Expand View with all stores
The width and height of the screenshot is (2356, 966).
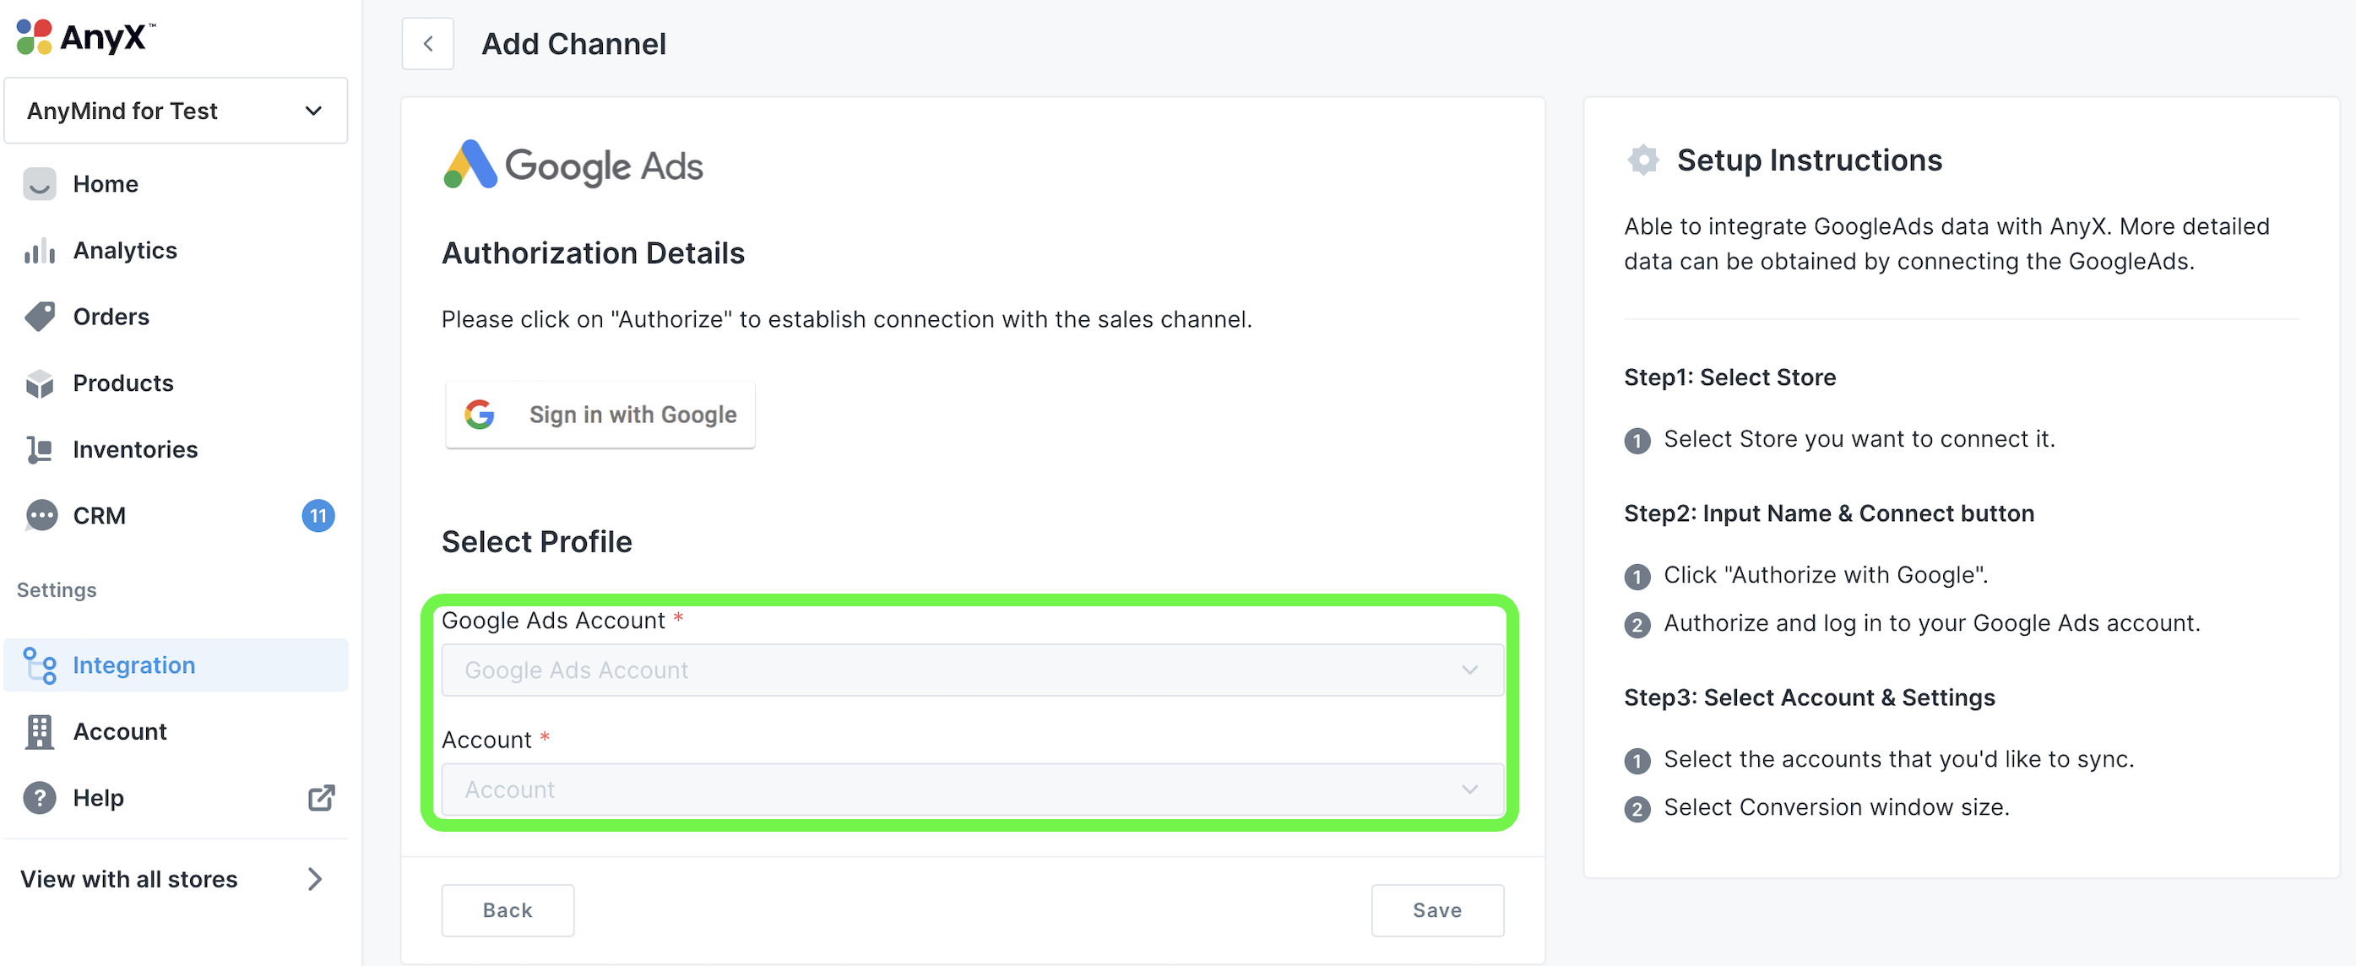(174, 879)
